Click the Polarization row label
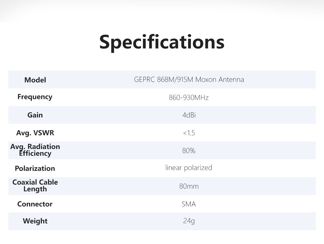324x244 pixels. (x=35, y=169)
